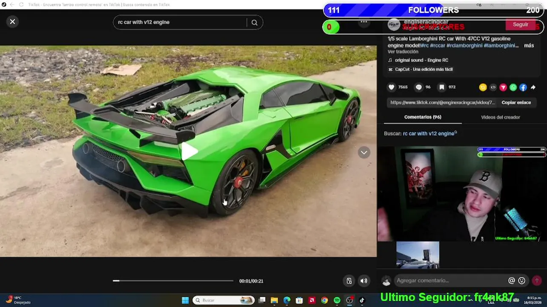Switch to 'Comentarios (96)' tab
The image size is (547, 307).
click(x=423, y=117)
